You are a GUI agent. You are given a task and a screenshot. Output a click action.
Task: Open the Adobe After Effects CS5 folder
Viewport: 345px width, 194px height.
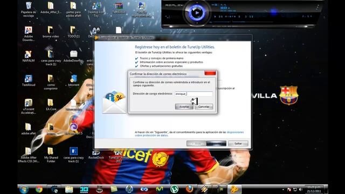point(29,155)
